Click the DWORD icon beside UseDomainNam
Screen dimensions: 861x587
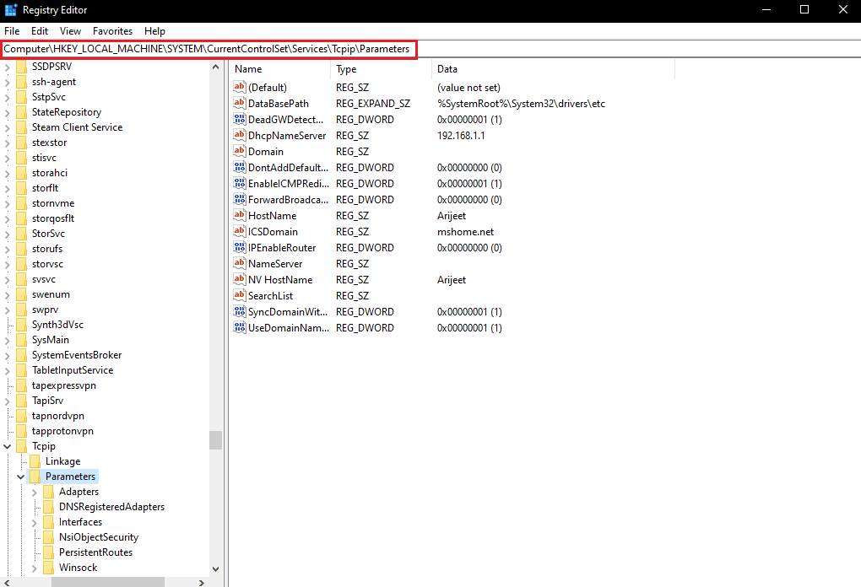[240, 327]
